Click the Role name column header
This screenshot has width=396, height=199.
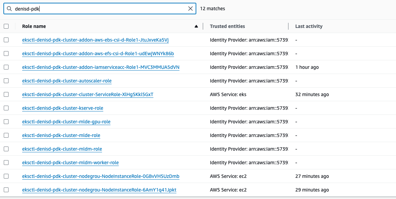click(x=34, y=26)
